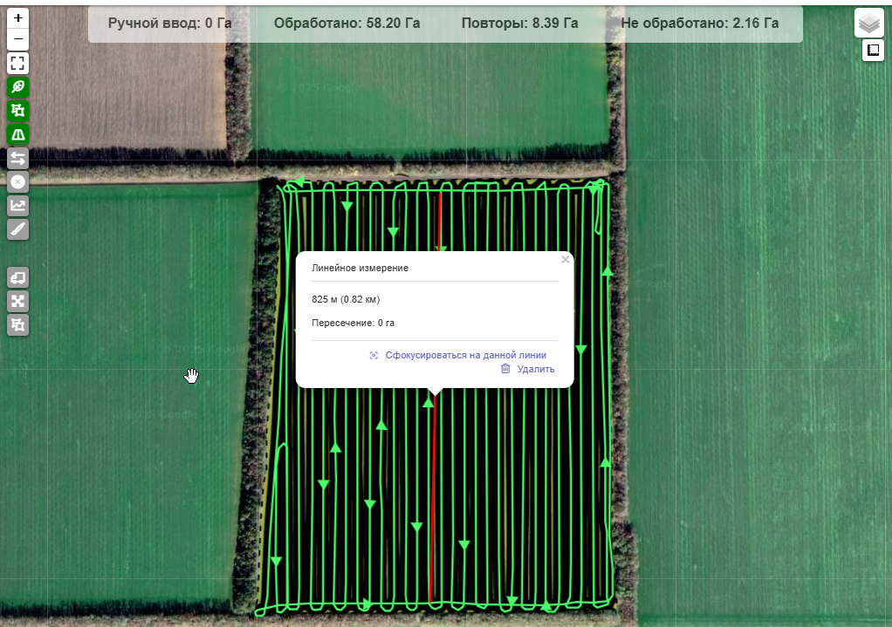Viewport: 892px width, 627px height.
Task: Toggle the green road-shaped button
Action: click(18, 134)
